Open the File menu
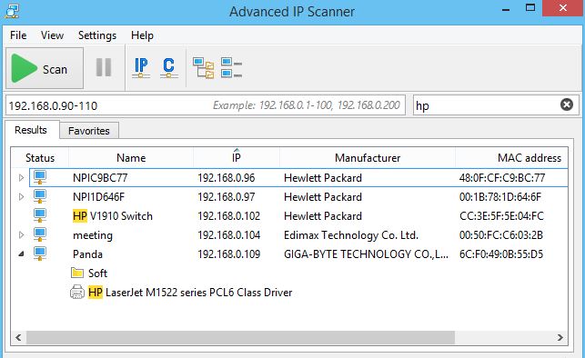 coord(18,35)
